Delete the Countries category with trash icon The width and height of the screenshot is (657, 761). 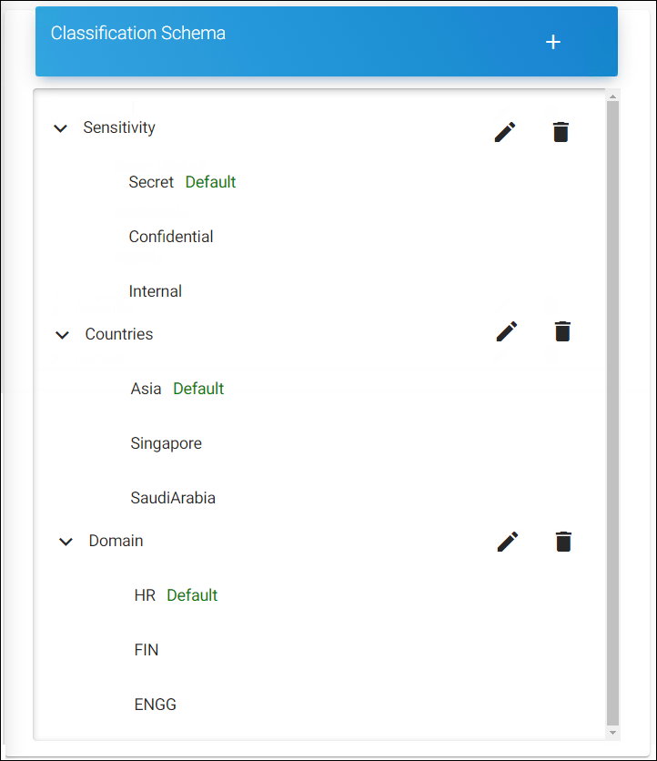(x=562, y=331)
